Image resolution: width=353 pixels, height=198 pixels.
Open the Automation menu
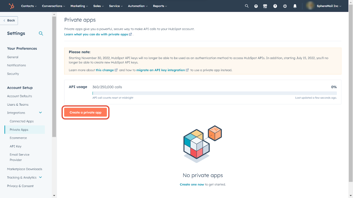pyautogui.click(x=138, y=6)
